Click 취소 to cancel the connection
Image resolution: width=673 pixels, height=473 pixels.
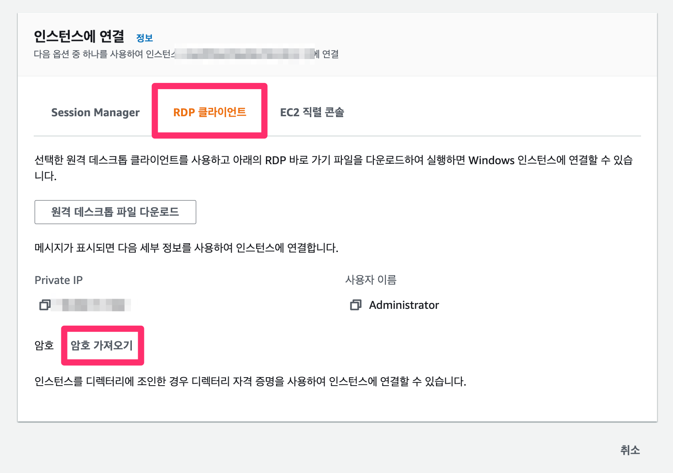tap(630, 450)
